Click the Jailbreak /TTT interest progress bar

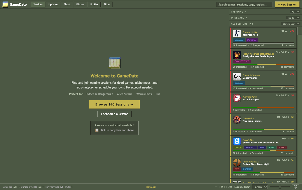[x=263, y=43]
